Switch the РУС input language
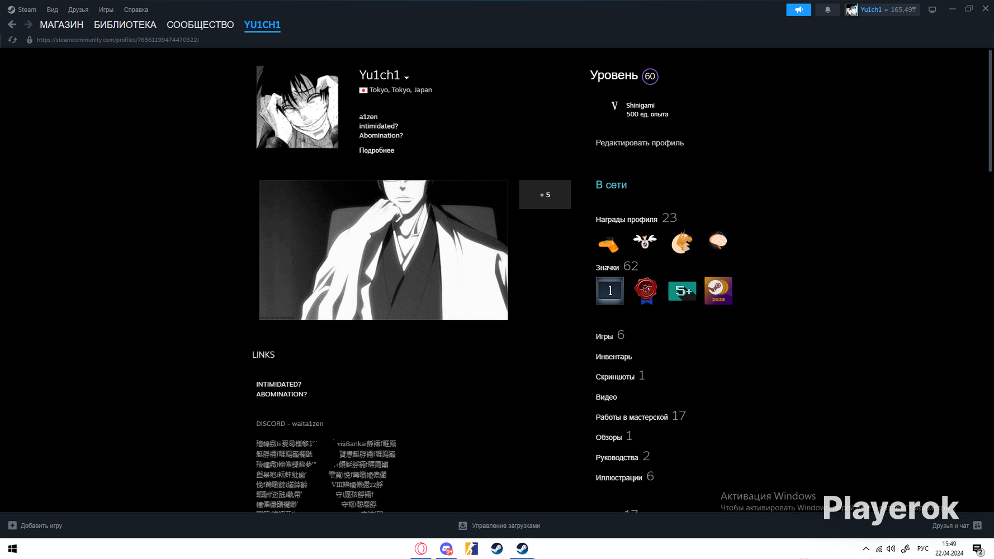Viewport: 994px width, 559px height. (x=923, y=549)
